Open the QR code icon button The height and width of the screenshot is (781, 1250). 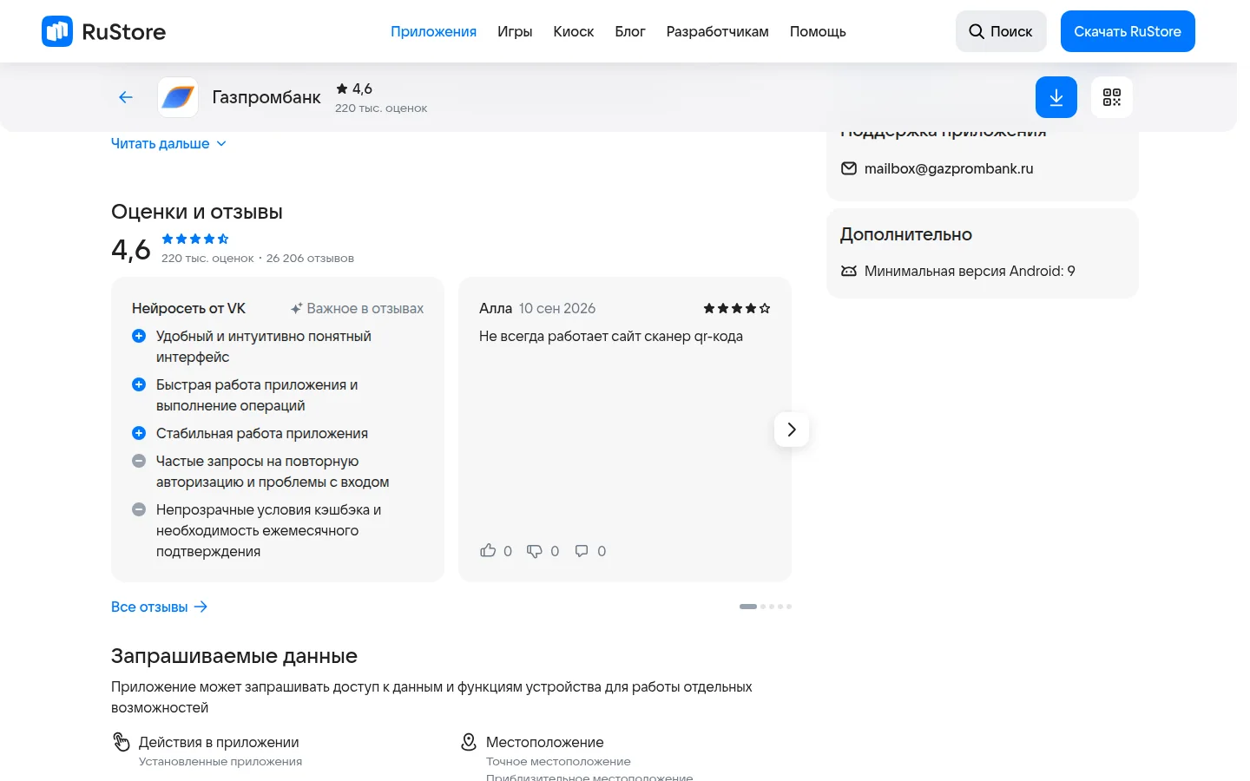point(1112,97)
